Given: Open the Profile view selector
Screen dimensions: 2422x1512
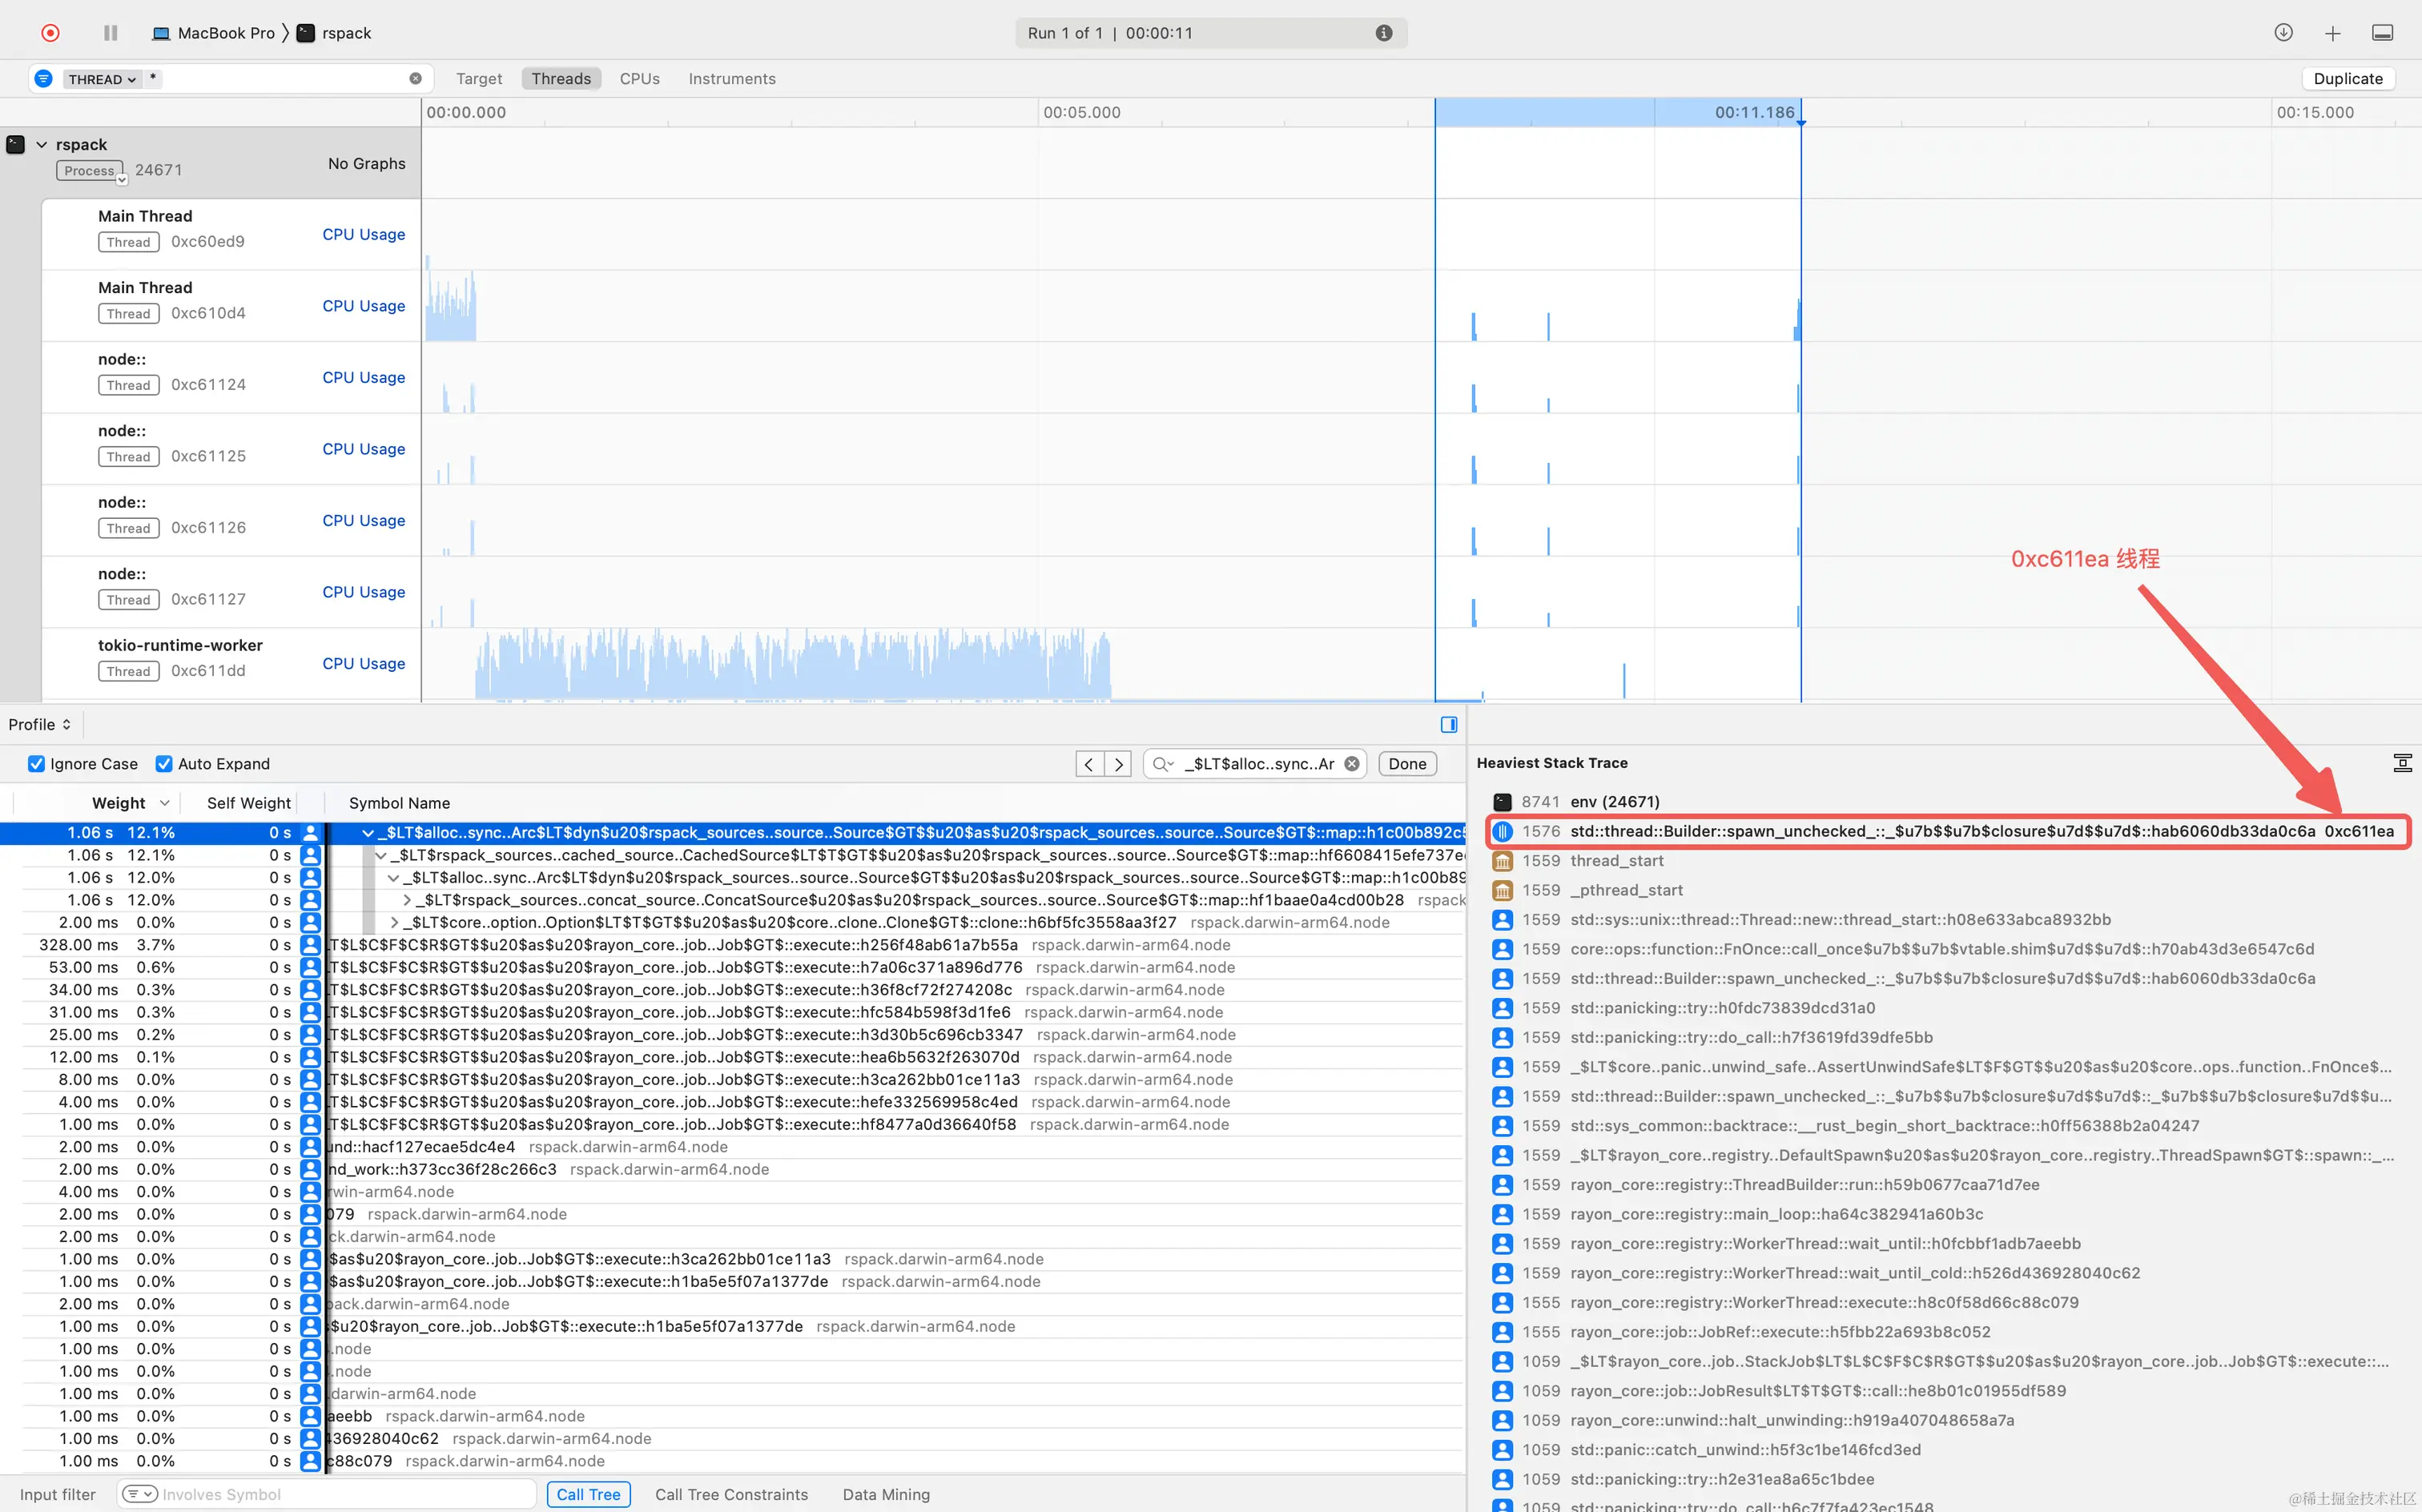Looking at the screenshot, I should point(40,724).
